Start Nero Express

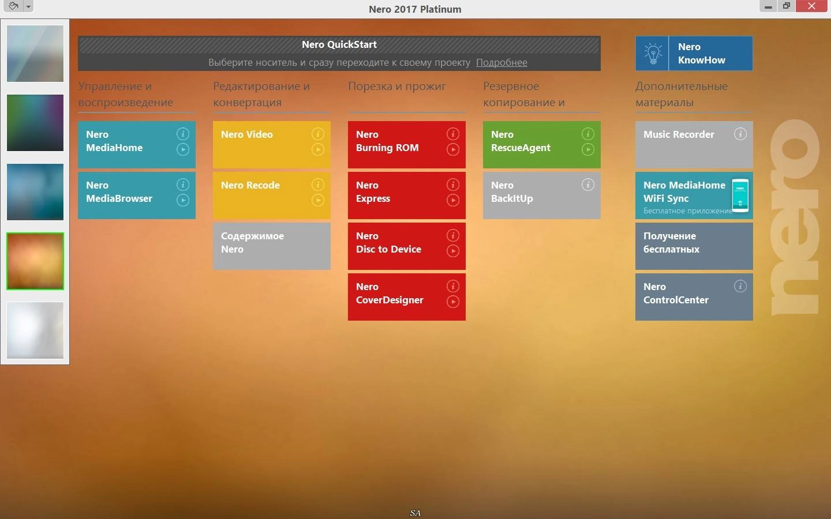click(407, 195)
